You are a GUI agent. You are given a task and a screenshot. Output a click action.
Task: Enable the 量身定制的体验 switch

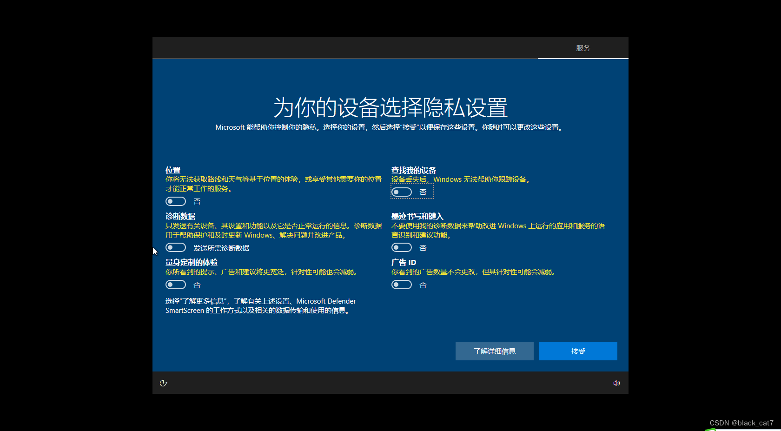coord(175,284)
